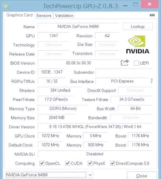This screenshot has height=179, width=161.
Task: Click the Driver Version field
Action: click(x=95, y=127)
